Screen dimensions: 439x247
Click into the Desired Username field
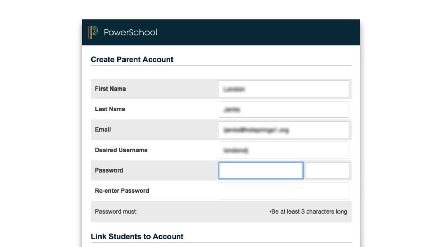tap(284, 150)
